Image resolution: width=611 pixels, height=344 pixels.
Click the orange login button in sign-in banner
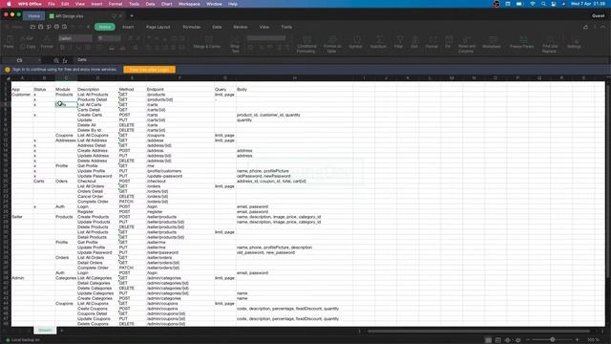[149, 70]
